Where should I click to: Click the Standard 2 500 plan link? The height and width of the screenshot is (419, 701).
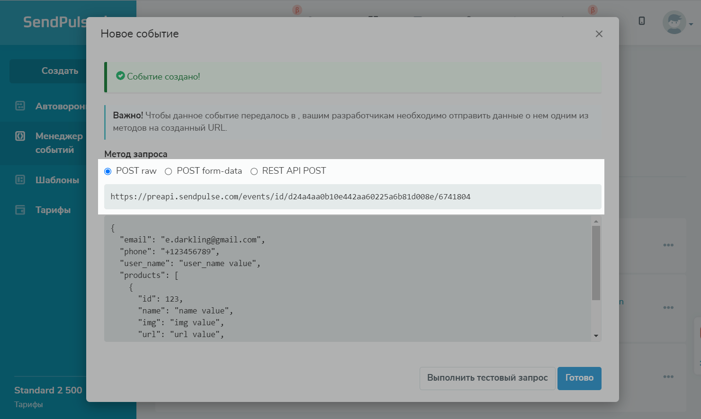48,390
